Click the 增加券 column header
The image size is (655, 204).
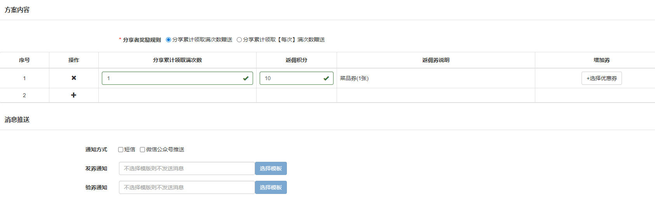(x=601, y=60)
